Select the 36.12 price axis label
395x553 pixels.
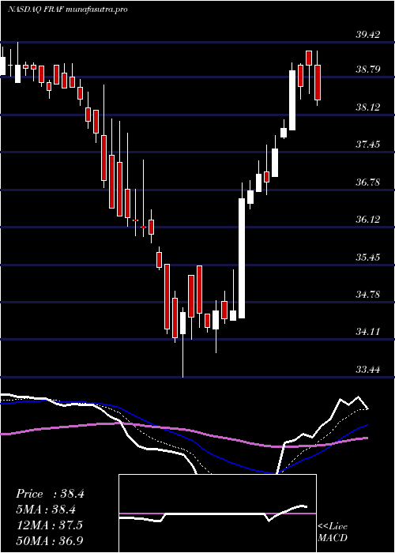(x=368, y=220)
